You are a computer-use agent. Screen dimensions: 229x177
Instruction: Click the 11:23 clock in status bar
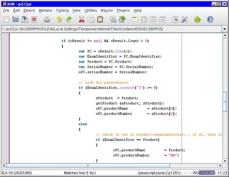click(x=222, y=173)
